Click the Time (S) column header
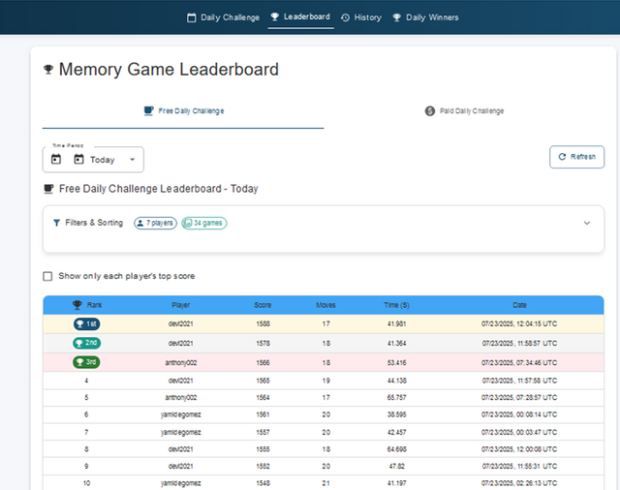Screen dimensions: 620x490 coord(396,305)
